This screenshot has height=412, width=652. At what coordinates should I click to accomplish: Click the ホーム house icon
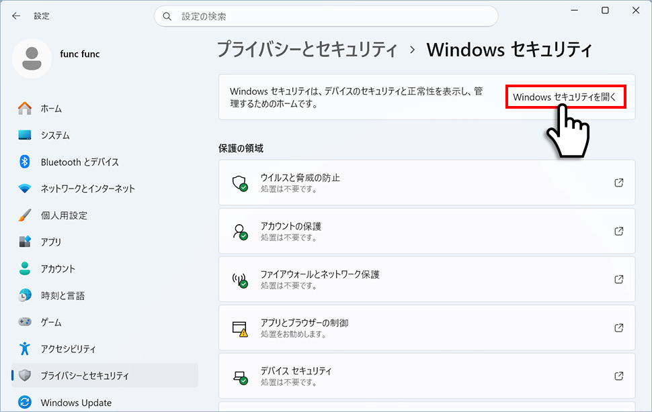pyautogui.click(x=25, y=108)
